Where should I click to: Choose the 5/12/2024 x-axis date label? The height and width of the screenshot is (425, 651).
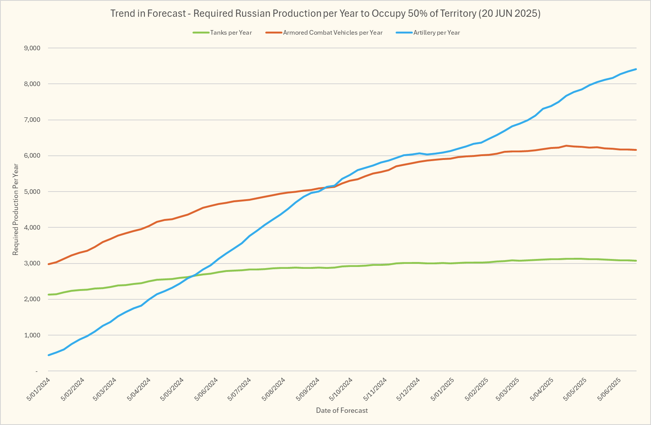409,389
